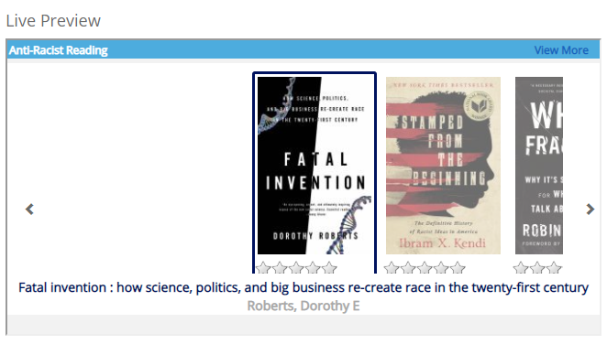Viewport: 607px width, 355px height.
Task: Rate White Fragility book three stars
Action: (554, 268)
